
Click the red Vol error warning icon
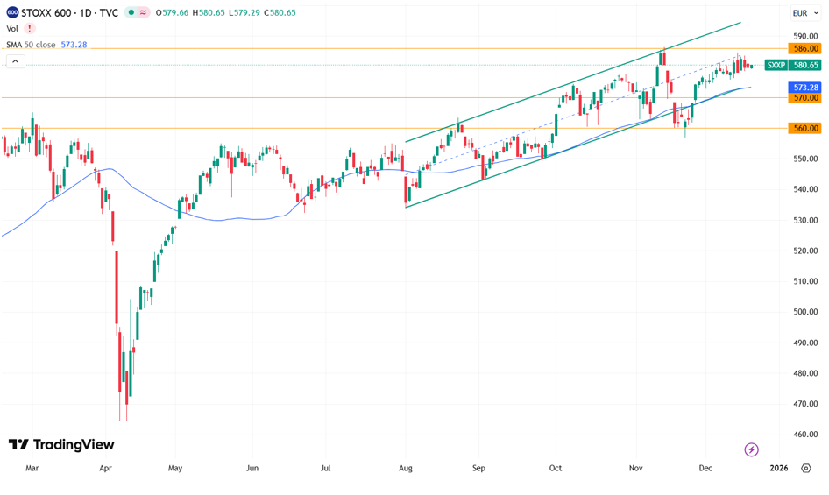point(30,29)
